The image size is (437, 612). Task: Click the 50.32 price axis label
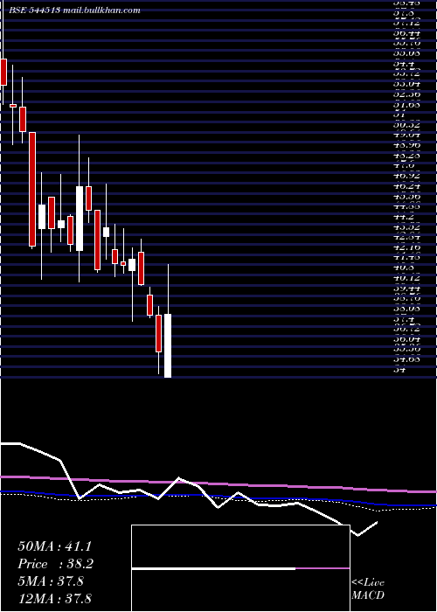pyautogui.click(x=407, y=125)
